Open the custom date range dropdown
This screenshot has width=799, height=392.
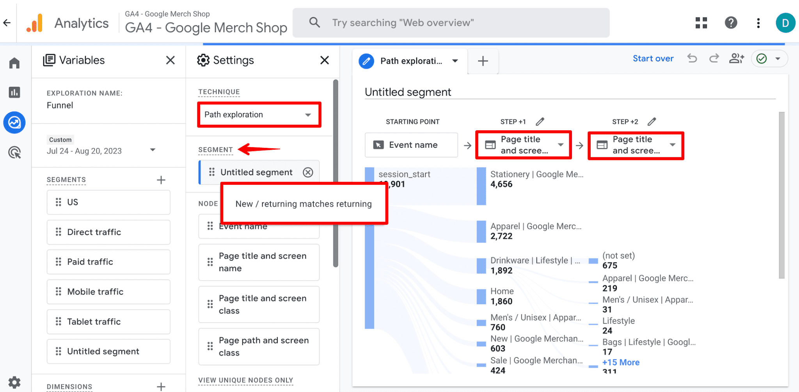(x=153, y=150)
